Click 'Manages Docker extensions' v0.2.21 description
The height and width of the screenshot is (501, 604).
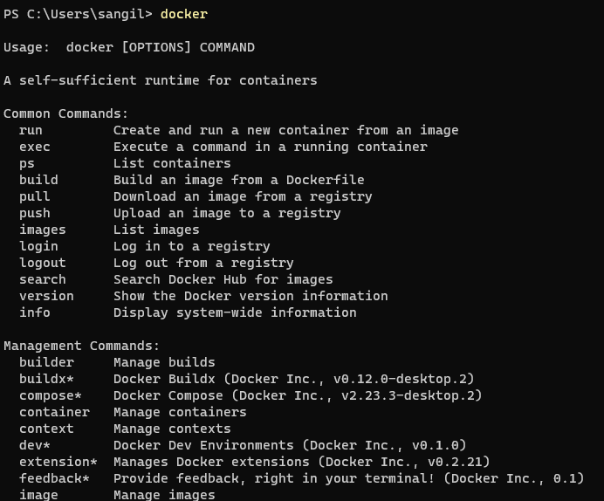pyautogui.click(x=302, y=462)
